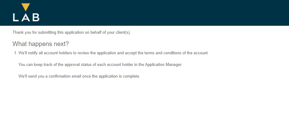Image resolution: width=289 pixels, height=115 pixels.
Task: Click the 'We'll notify all account holders' line
Action: (113, 53)
